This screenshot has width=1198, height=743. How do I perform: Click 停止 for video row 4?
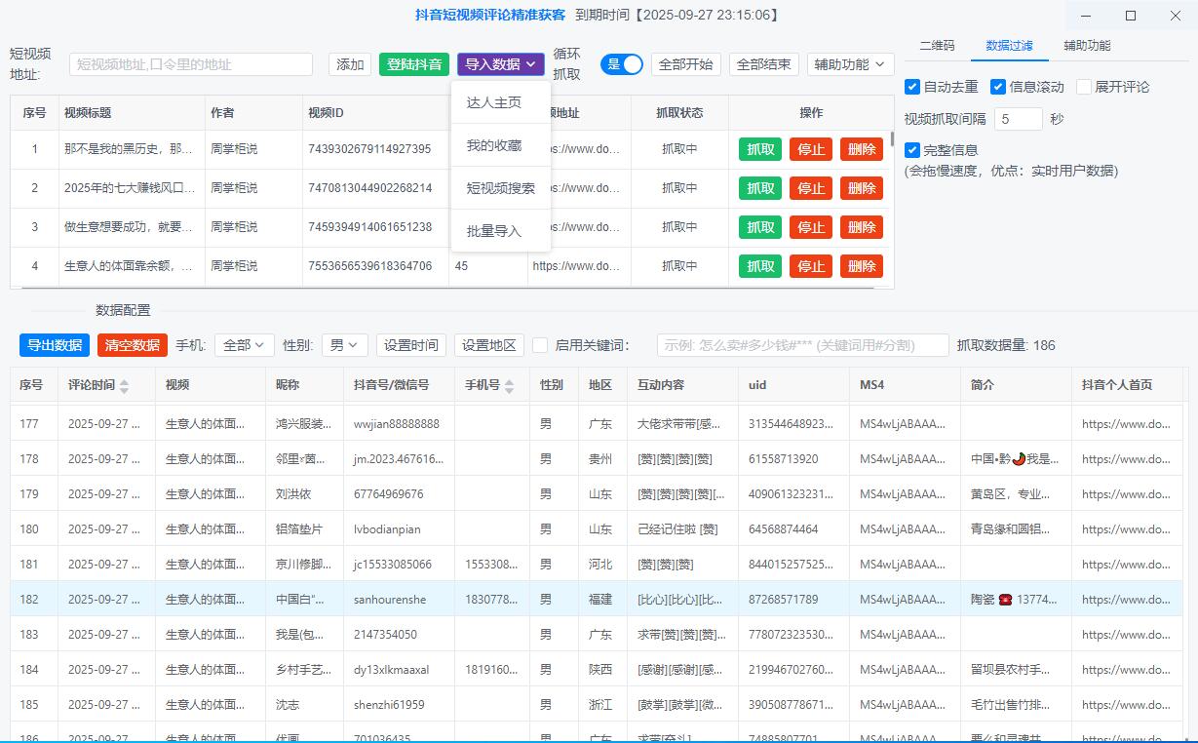[811, 266]
